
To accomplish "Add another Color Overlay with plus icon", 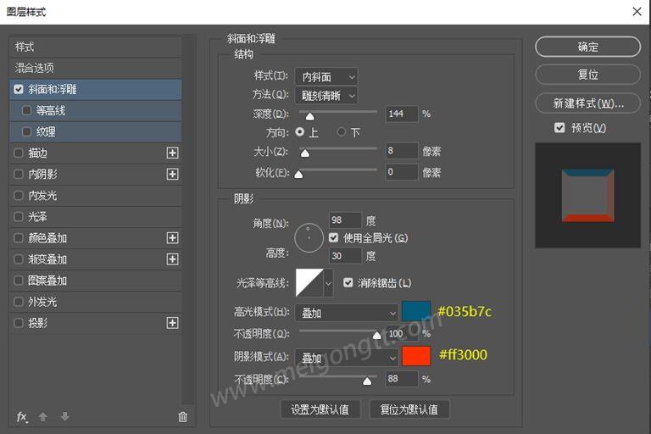I will 172,238.
